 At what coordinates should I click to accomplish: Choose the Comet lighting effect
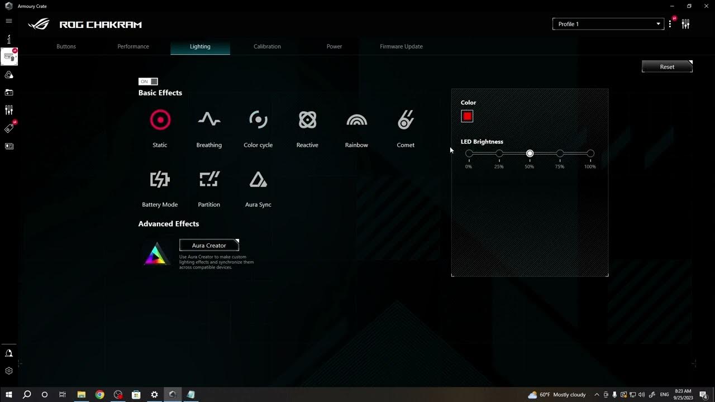click(x=406, y=120)
